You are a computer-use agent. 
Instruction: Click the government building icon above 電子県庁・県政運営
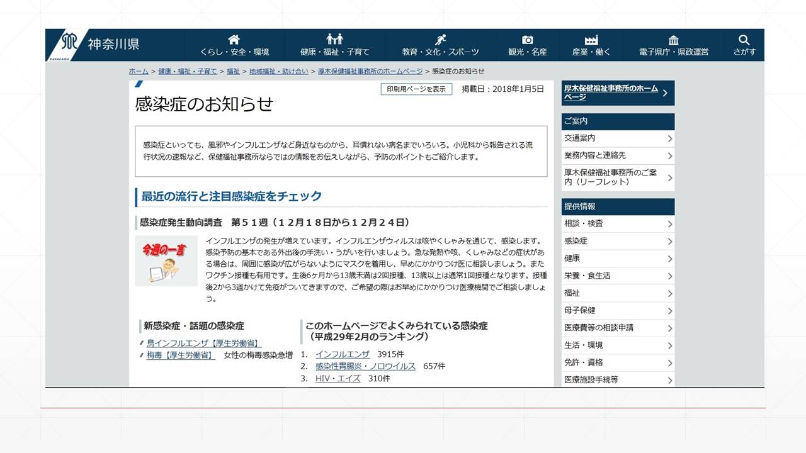pyautogui.click(x=674, y=40)
